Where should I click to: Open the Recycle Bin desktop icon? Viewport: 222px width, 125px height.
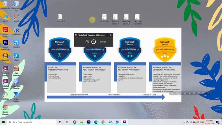(x=6, y=5)
